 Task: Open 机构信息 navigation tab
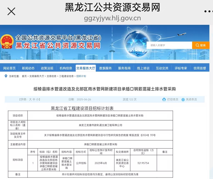66,68
